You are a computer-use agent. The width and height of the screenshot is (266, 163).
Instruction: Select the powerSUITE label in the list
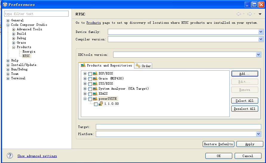tap(108, 99)
